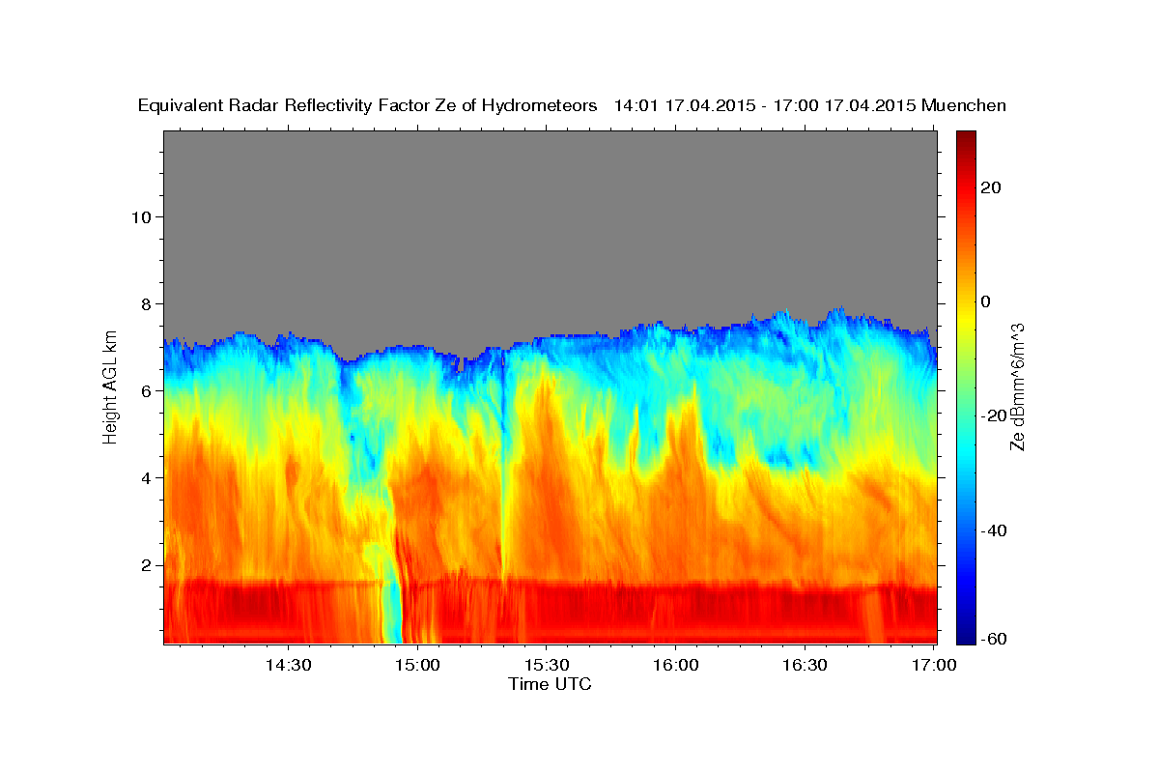
Task: Click the 'Ze dBmm^6/m^3' colorbar label
Action: (1016, 387)
